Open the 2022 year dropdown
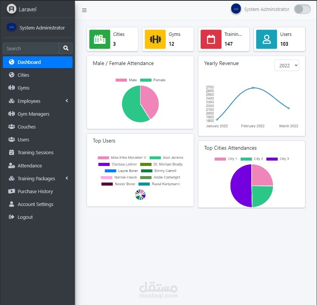 coord(286,65)
